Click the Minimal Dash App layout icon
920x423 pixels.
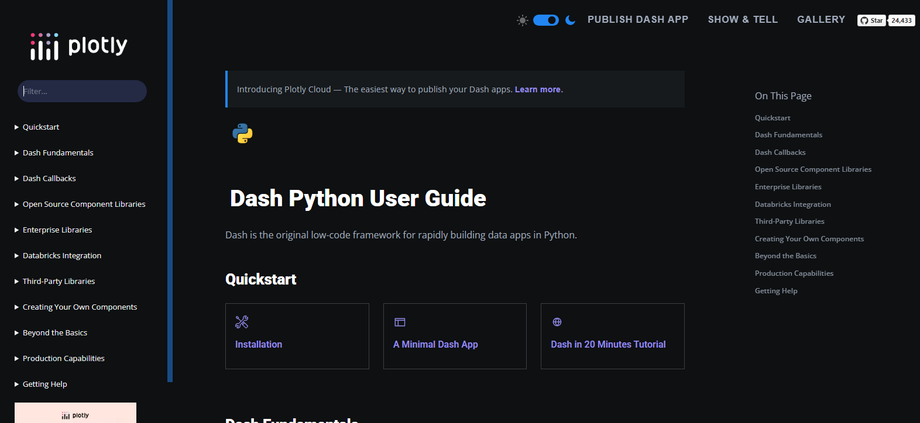point(400,322)
